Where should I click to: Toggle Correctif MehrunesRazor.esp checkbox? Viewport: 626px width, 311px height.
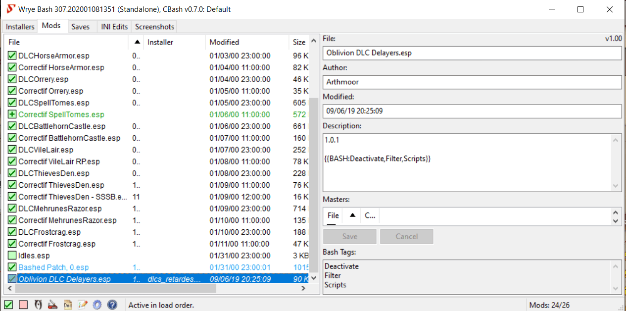pos(12,220)
